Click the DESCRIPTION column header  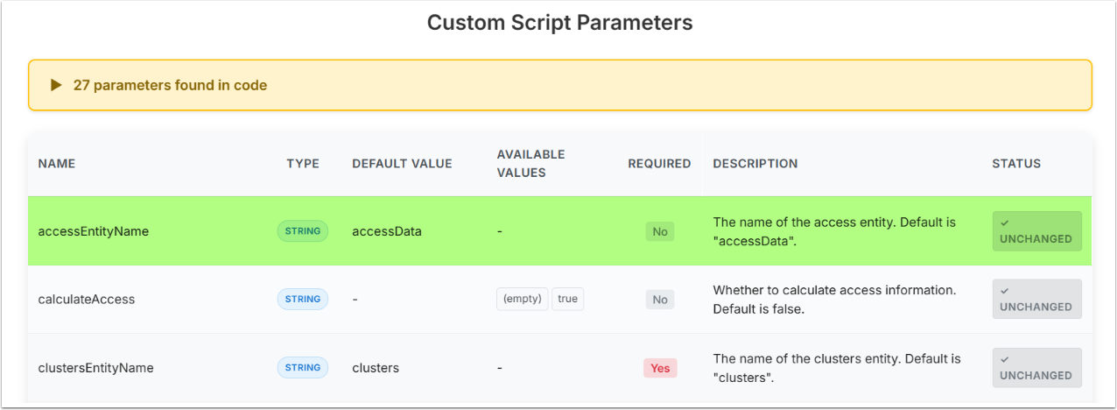click(x=755, y=164)
